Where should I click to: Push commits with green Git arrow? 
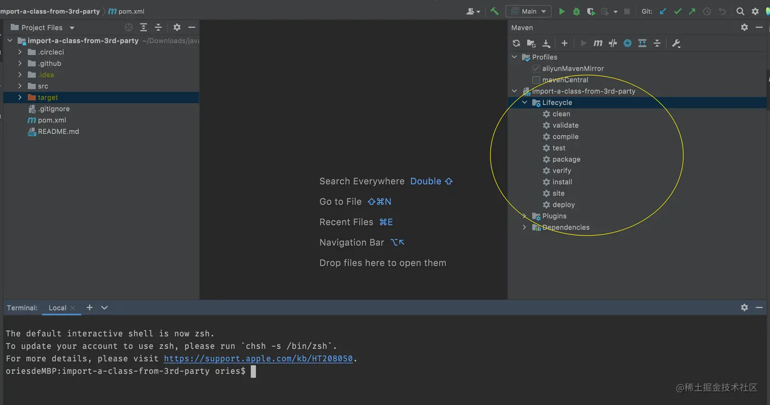(x=692, y=11)
